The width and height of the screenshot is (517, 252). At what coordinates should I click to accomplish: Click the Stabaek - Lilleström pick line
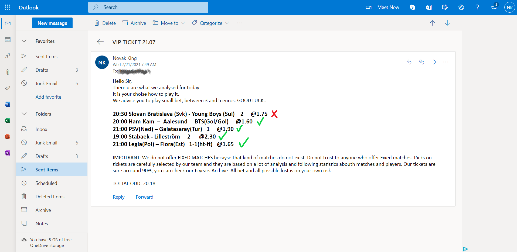pos(164,137)
